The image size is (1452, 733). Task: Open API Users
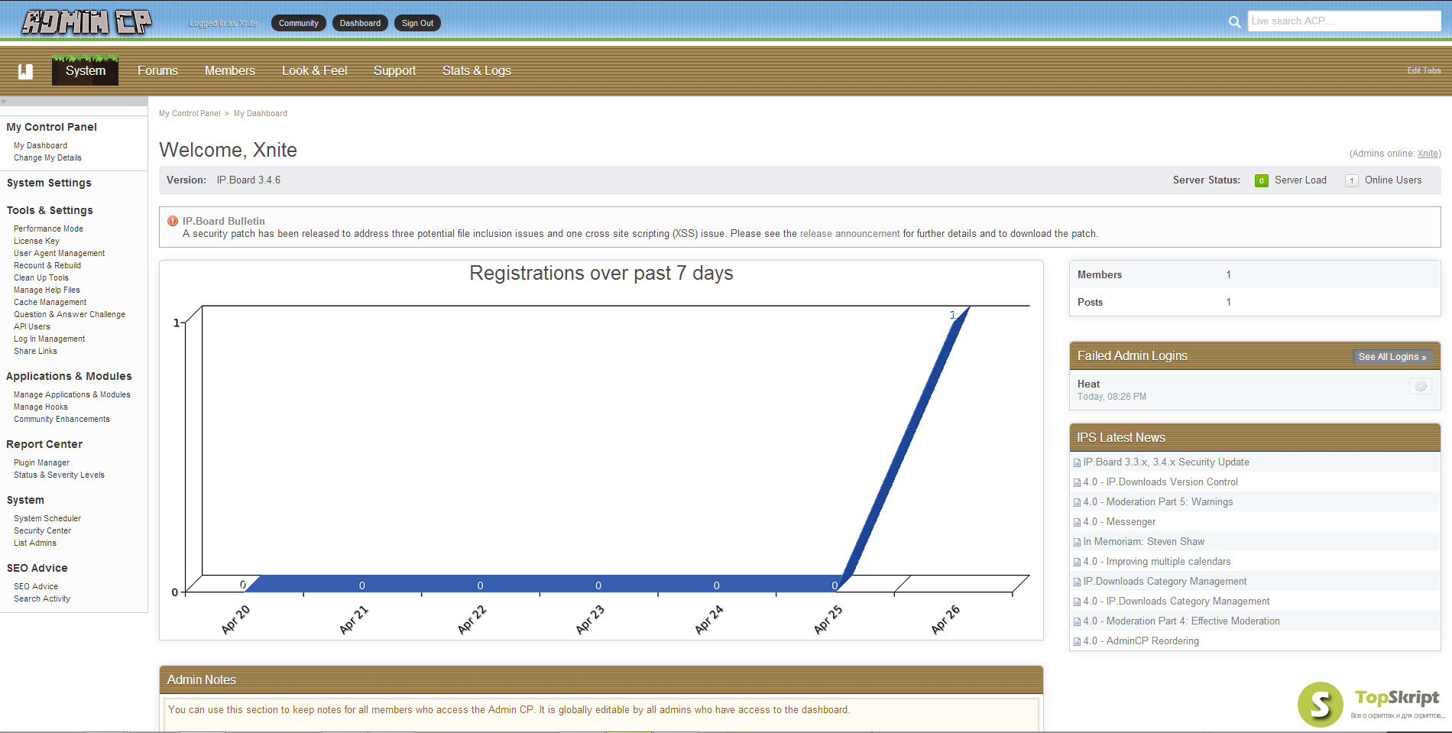[32, 326]
